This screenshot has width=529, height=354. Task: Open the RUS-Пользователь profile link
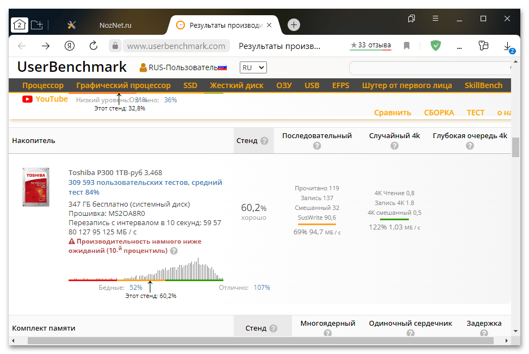coord(183,67)
